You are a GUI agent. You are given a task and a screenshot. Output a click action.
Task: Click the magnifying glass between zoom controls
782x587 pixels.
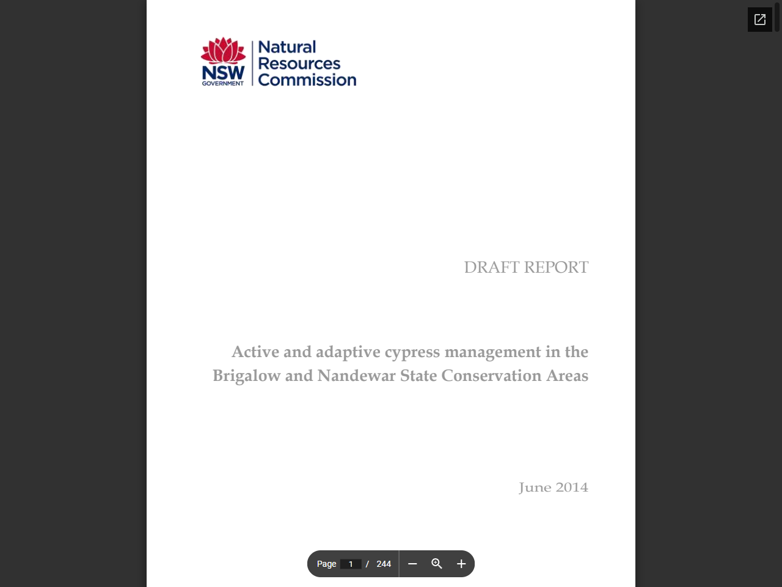click(x=437, y=564)
